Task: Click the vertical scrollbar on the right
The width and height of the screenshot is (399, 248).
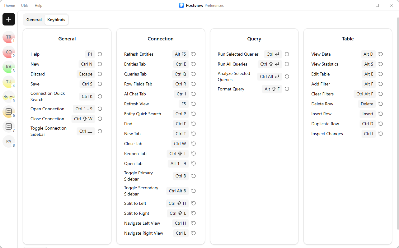Action: [397, 124]
